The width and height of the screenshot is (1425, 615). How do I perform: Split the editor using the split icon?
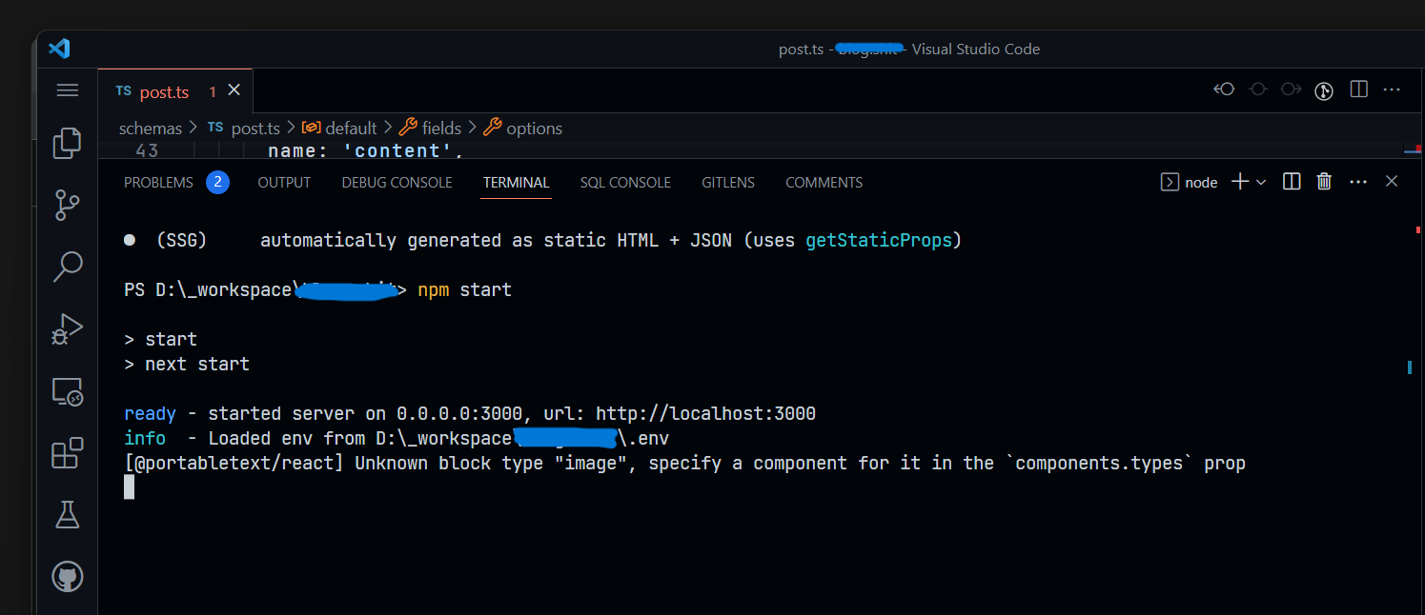tap(1358, 89)
